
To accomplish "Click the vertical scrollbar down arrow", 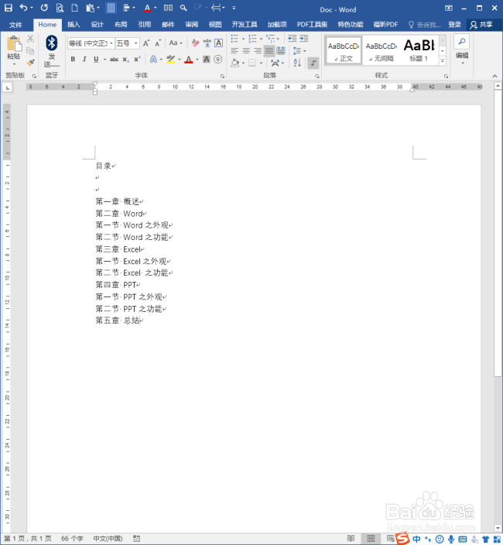I will tap(498, 529).
